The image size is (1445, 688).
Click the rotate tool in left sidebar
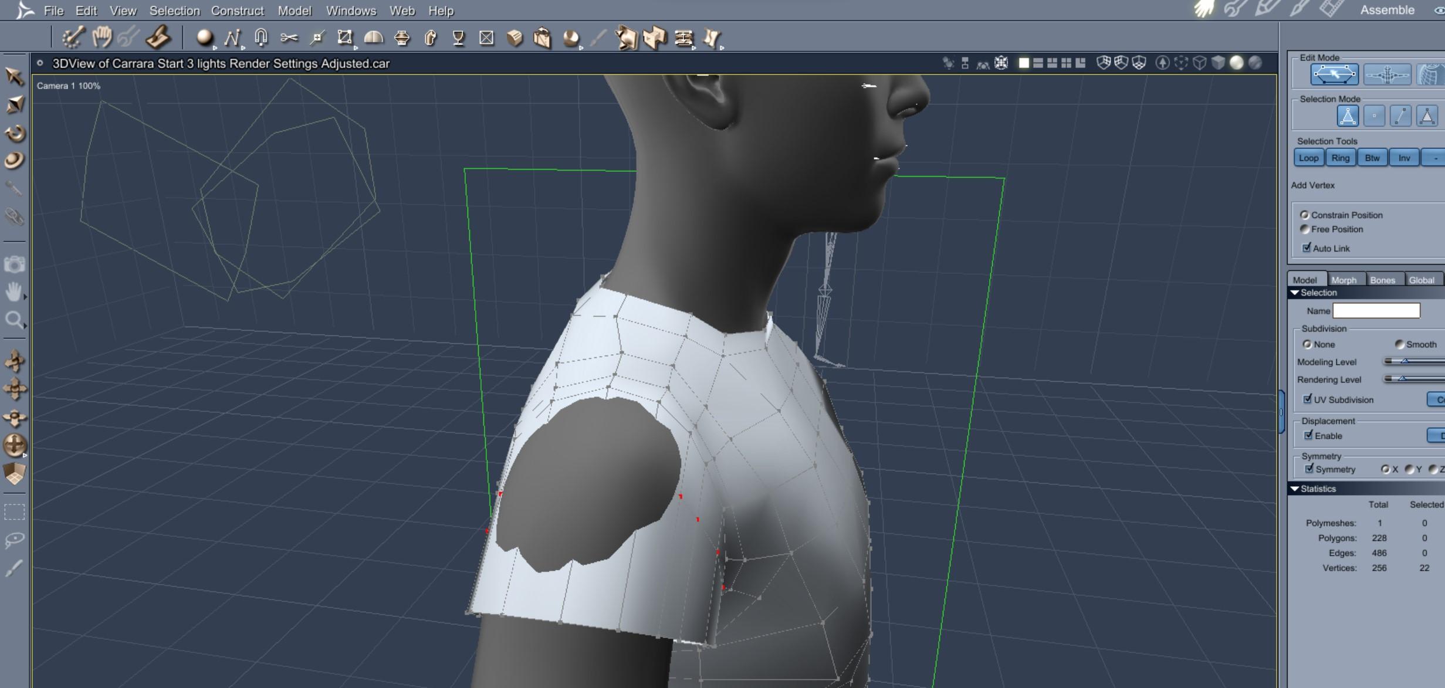(x=15, y=133)
